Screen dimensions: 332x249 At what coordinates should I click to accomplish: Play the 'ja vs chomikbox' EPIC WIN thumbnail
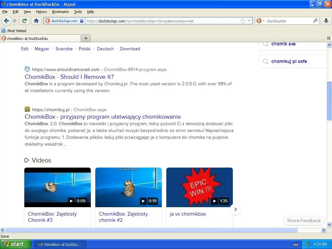pos(199,187)
